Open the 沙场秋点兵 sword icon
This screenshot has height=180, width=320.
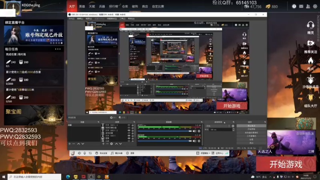point(310,79)
